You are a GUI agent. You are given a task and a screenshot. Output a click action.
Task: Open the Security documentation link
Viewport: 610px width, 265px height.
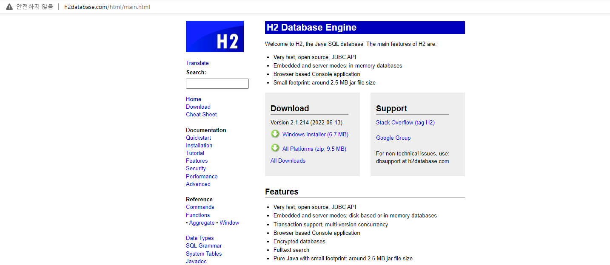coord(196,168)
